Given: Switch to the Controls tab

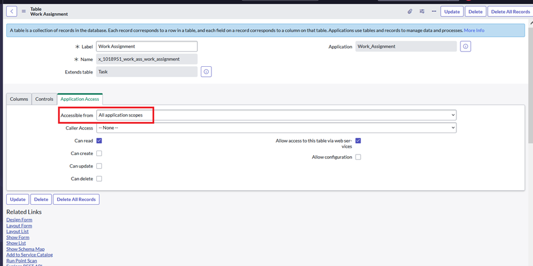Looking at the screenshot, I should 44,99.
